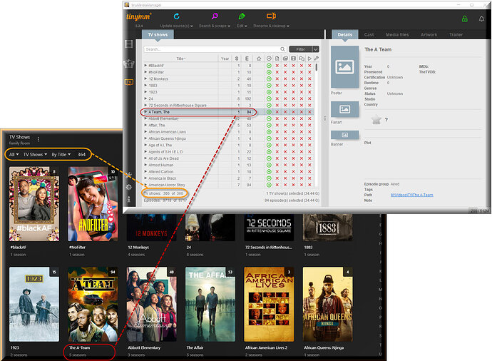This screenshot has width=492, height=361.
Task: Open the Plex By Title sort dropdown
Action: (x=61, y=154)
